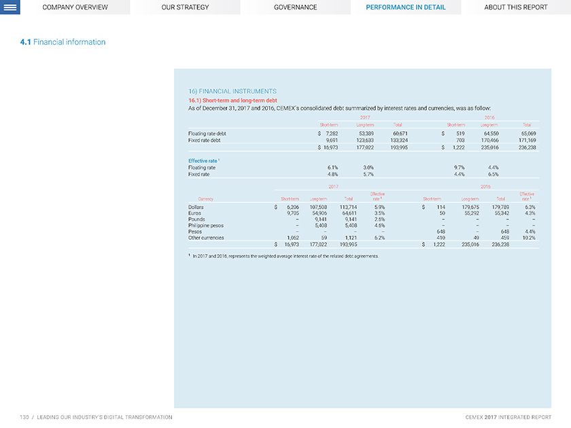This screenshot has height=428, width=571.
Task: Click the total value '171,169'
Action: coord(527,140)
